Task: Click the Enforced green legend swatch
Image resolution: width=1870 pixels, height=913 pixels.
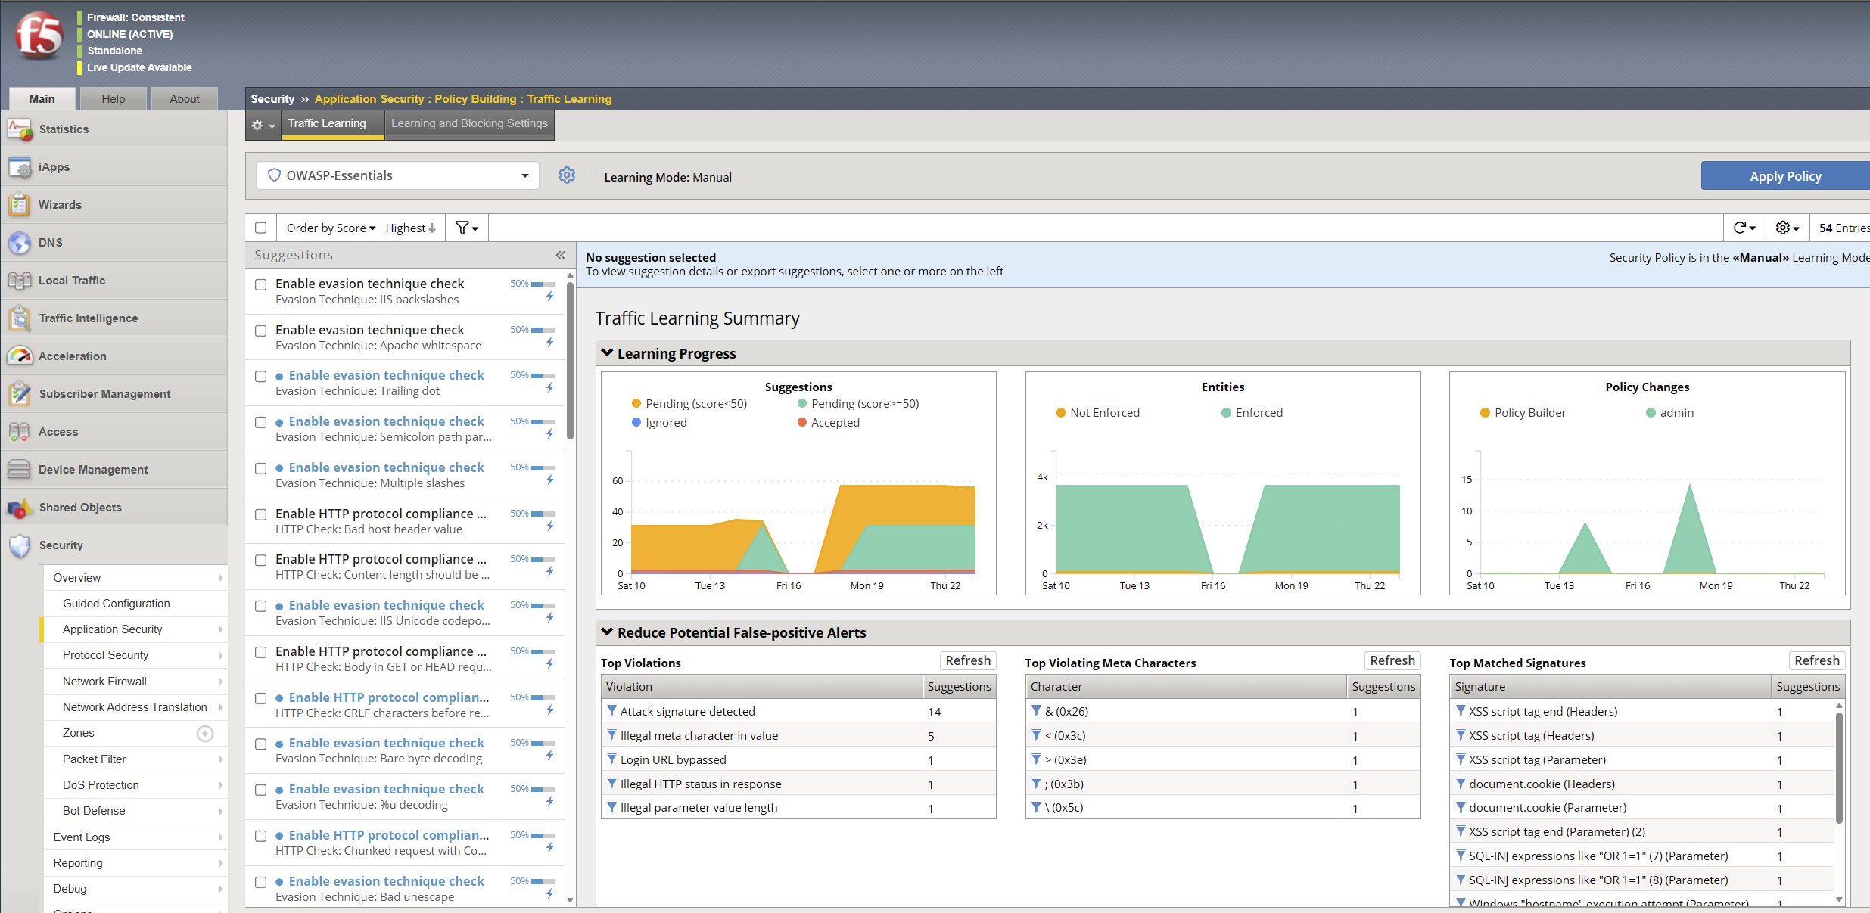Action: (x=1226, y=412)
